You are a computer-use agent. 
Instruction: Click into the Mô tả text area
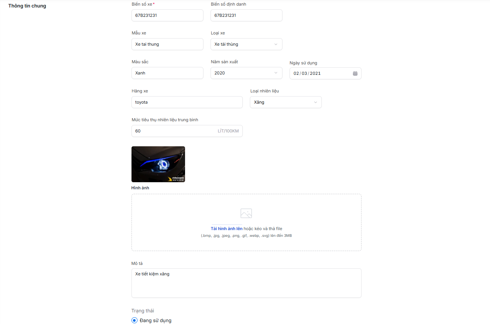[246, 283]
